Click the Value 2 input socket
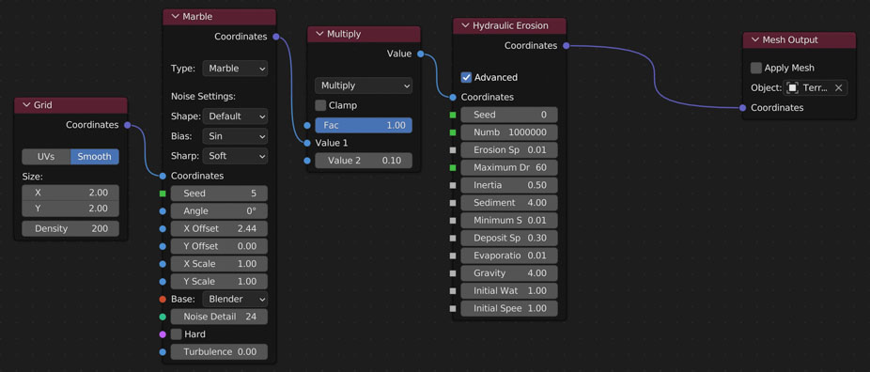Viewport: 870px width, 372px height. click(x=307, y=161)
